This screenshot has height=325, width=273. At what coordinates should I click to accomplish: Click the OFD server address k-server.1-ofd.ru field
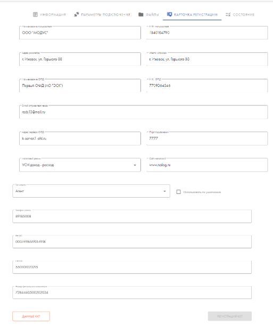click(x=80, y=138)
